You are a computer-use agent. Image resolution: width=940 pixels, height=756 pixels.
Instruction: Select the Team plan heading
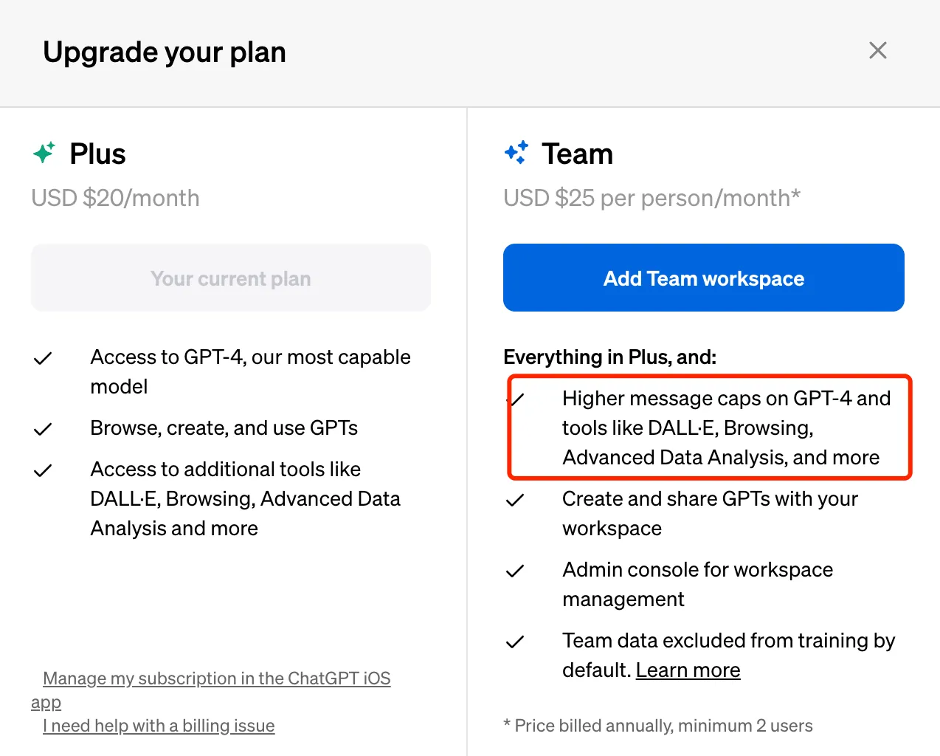(x=577, y=154)
